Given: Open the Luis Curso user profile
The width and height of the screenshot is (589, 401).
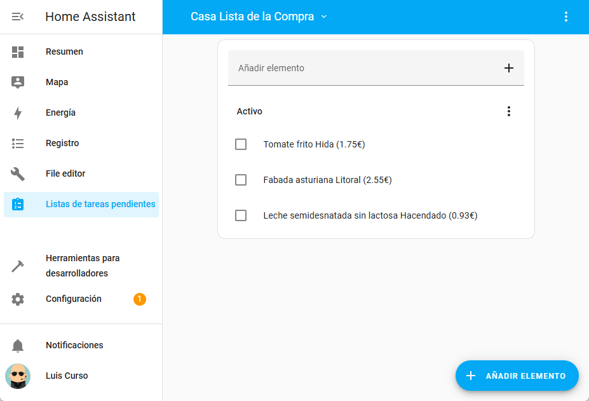Looking at the screenshot, I should 67,376.
